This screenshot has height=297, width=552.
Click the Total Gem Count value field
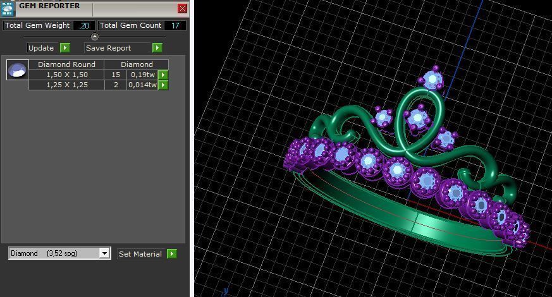pyautogui.click(x=175, y=26)
